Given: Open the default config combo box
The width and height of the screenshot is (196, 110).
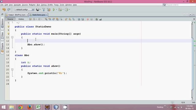Looking at the screenshot, I should tap(24, 9).
